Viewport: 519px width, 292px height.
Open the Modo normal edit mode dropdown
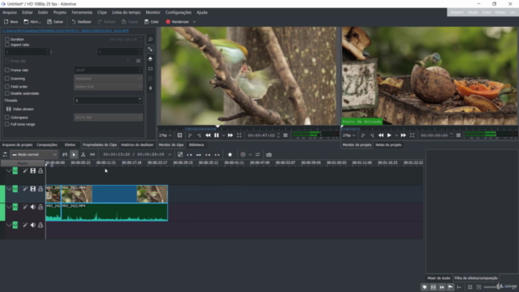coord(34,155)
